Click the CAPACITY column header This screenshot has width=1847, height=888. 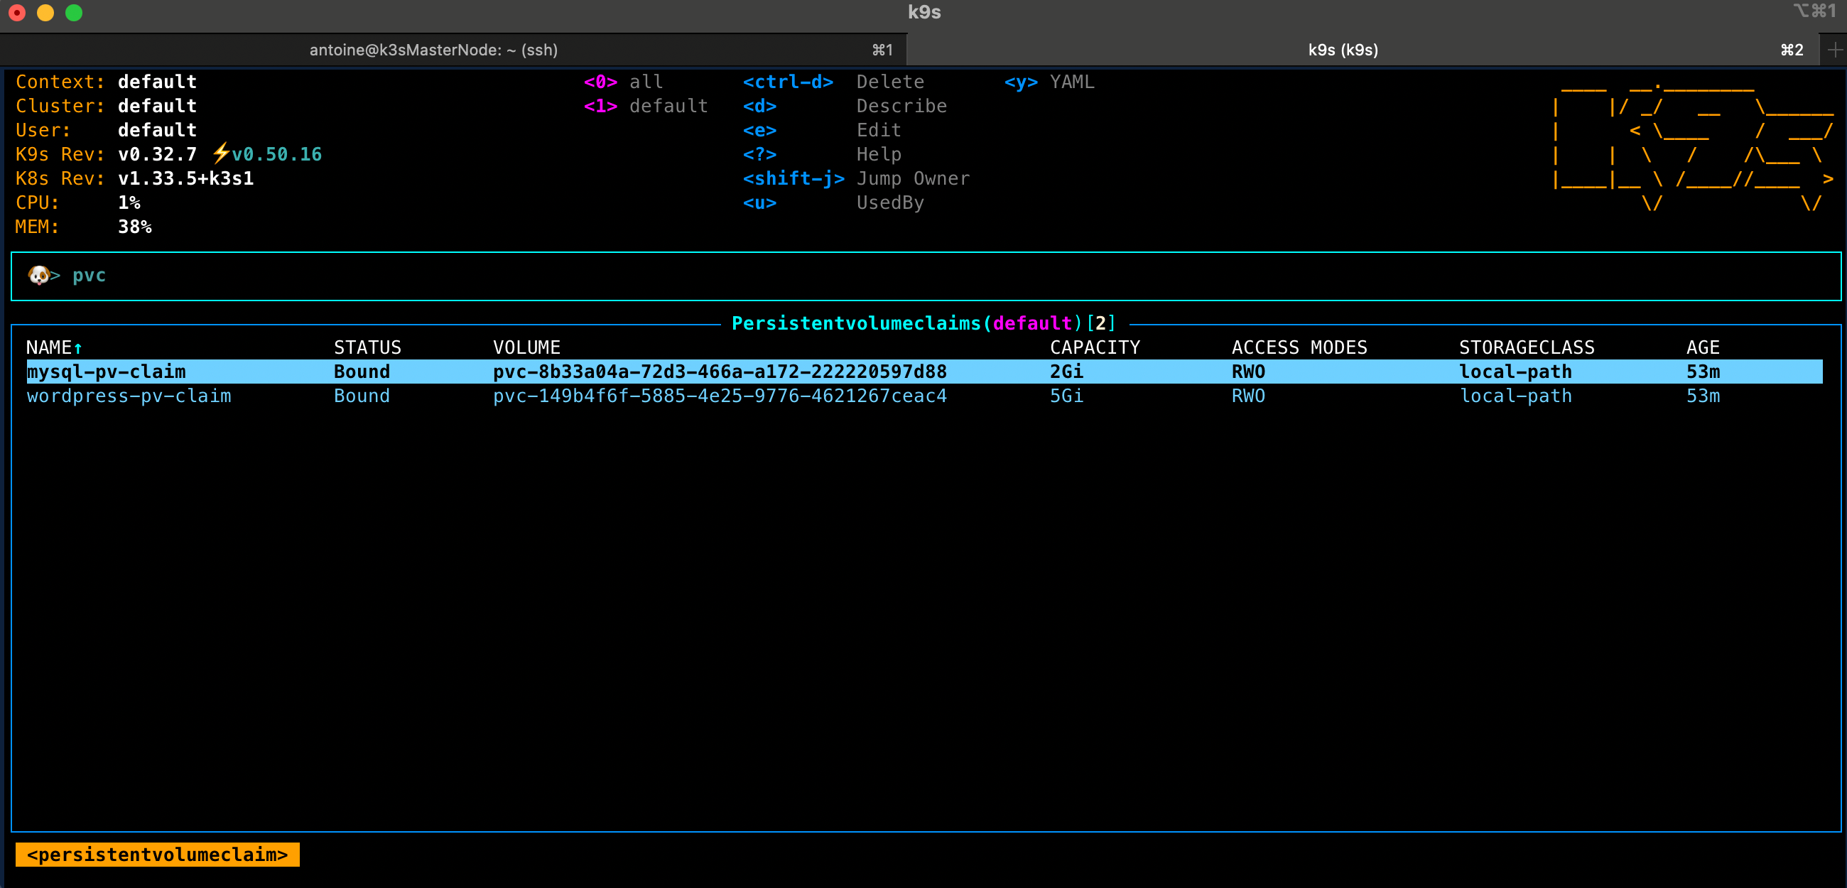[x=1094, y=348]
